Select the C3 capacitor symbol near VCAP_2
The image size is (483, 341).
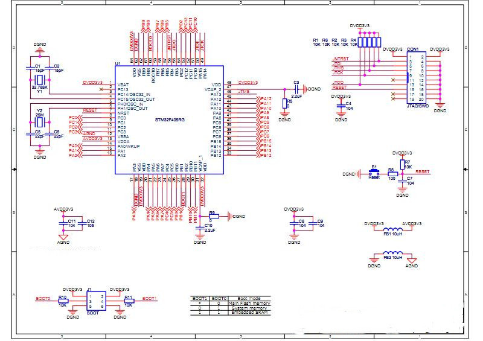296,89
